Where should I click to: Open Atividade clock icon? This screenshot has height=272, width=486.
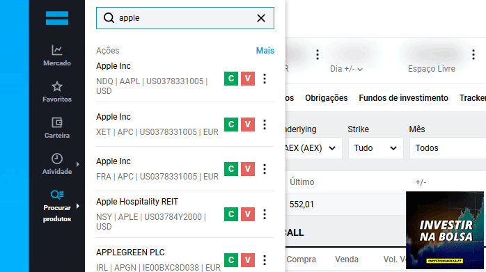point(57,159)
